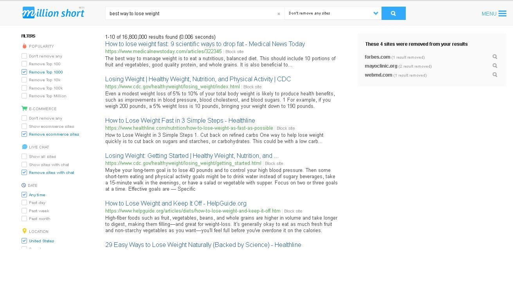Block site for the CDC index.html result
Viewport: 513px width, 297px height.
(252, 87)
